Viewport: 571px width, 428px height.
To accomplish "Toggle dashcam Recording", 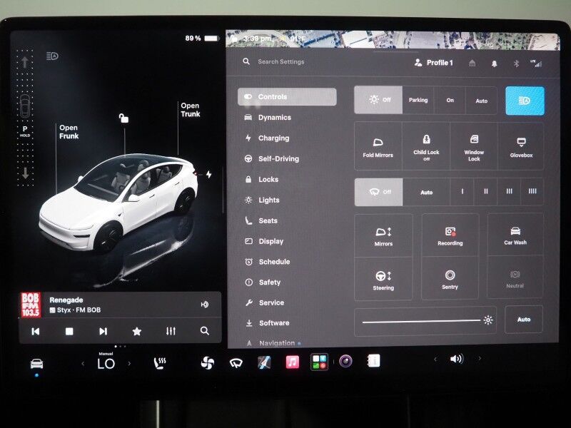I will (450, 235).
